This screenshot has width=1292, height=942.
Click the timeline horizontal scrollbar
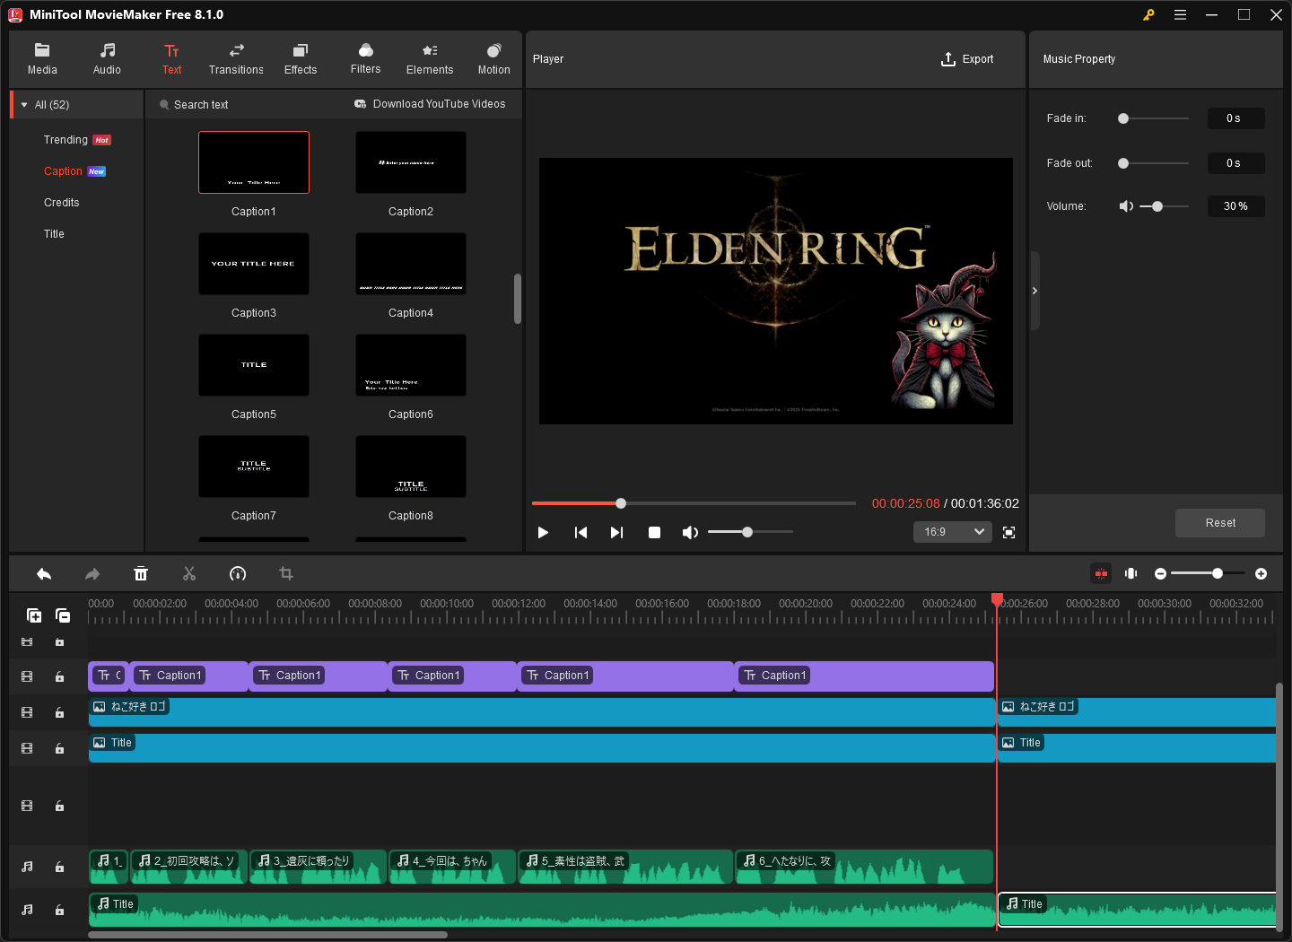click(267, 935)
